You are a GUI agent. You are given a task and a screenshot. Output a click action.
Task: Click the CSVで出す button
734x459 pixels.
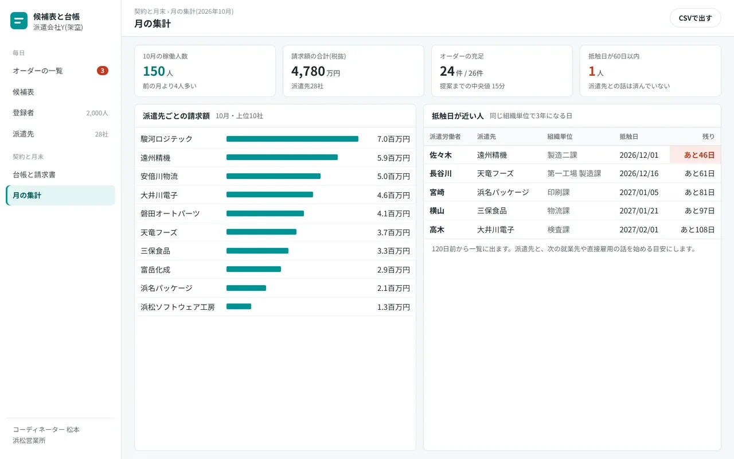coord(695,18)
